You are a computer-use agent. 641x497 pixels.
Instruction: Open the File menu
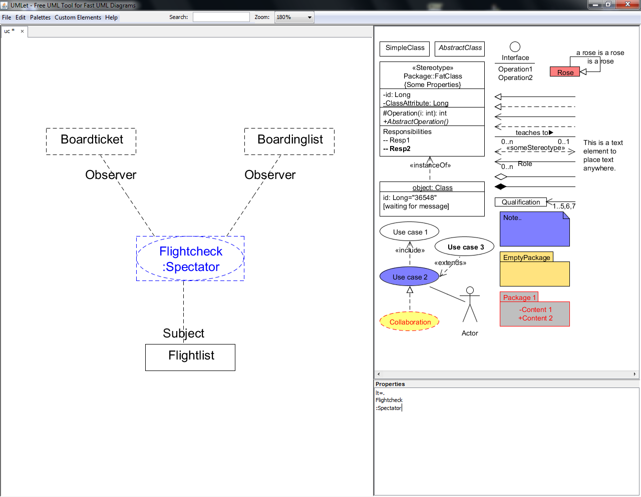tap(7, 17)
